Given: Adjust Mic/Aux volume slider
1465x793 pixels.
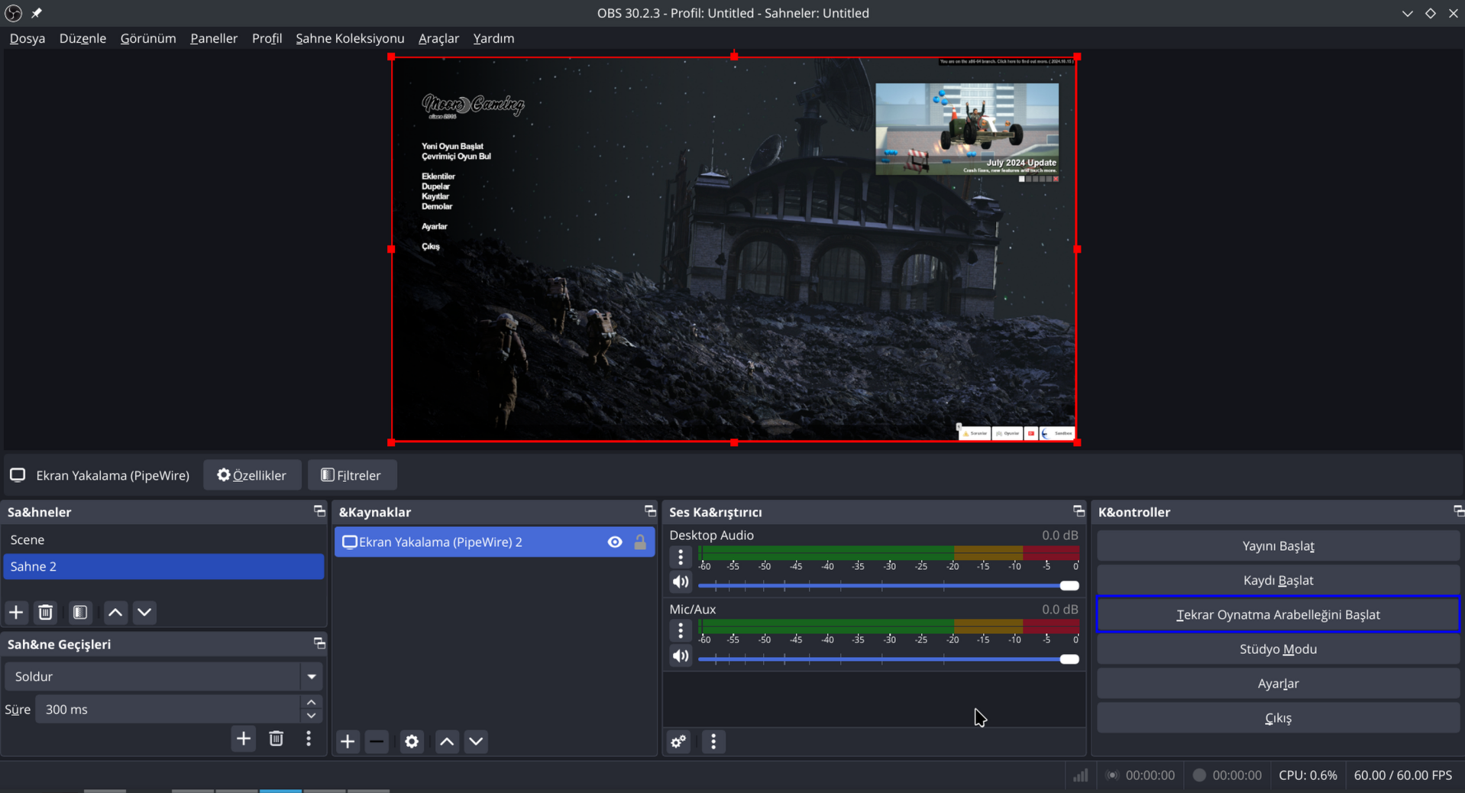Looking at the screenshot, I should (888, 659).
